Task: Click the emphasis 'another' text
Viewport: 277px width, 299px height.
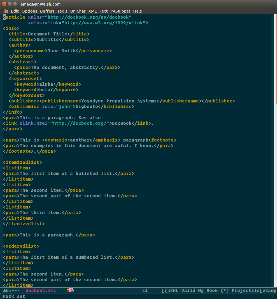Action: pos(80,140)
